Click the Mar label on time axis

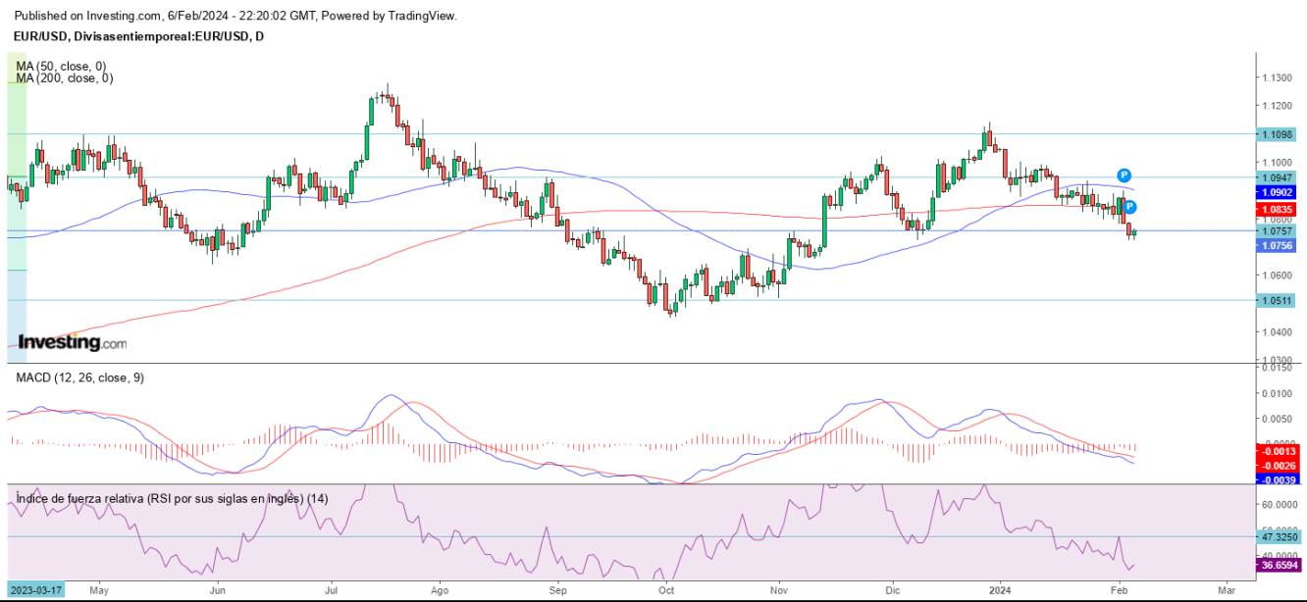tap(1226, 591)
